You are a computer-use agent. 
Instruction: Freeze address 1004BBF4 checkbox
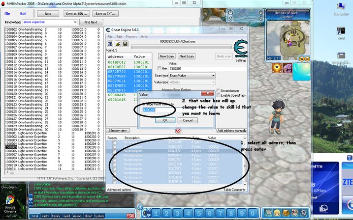pos(114,155)
